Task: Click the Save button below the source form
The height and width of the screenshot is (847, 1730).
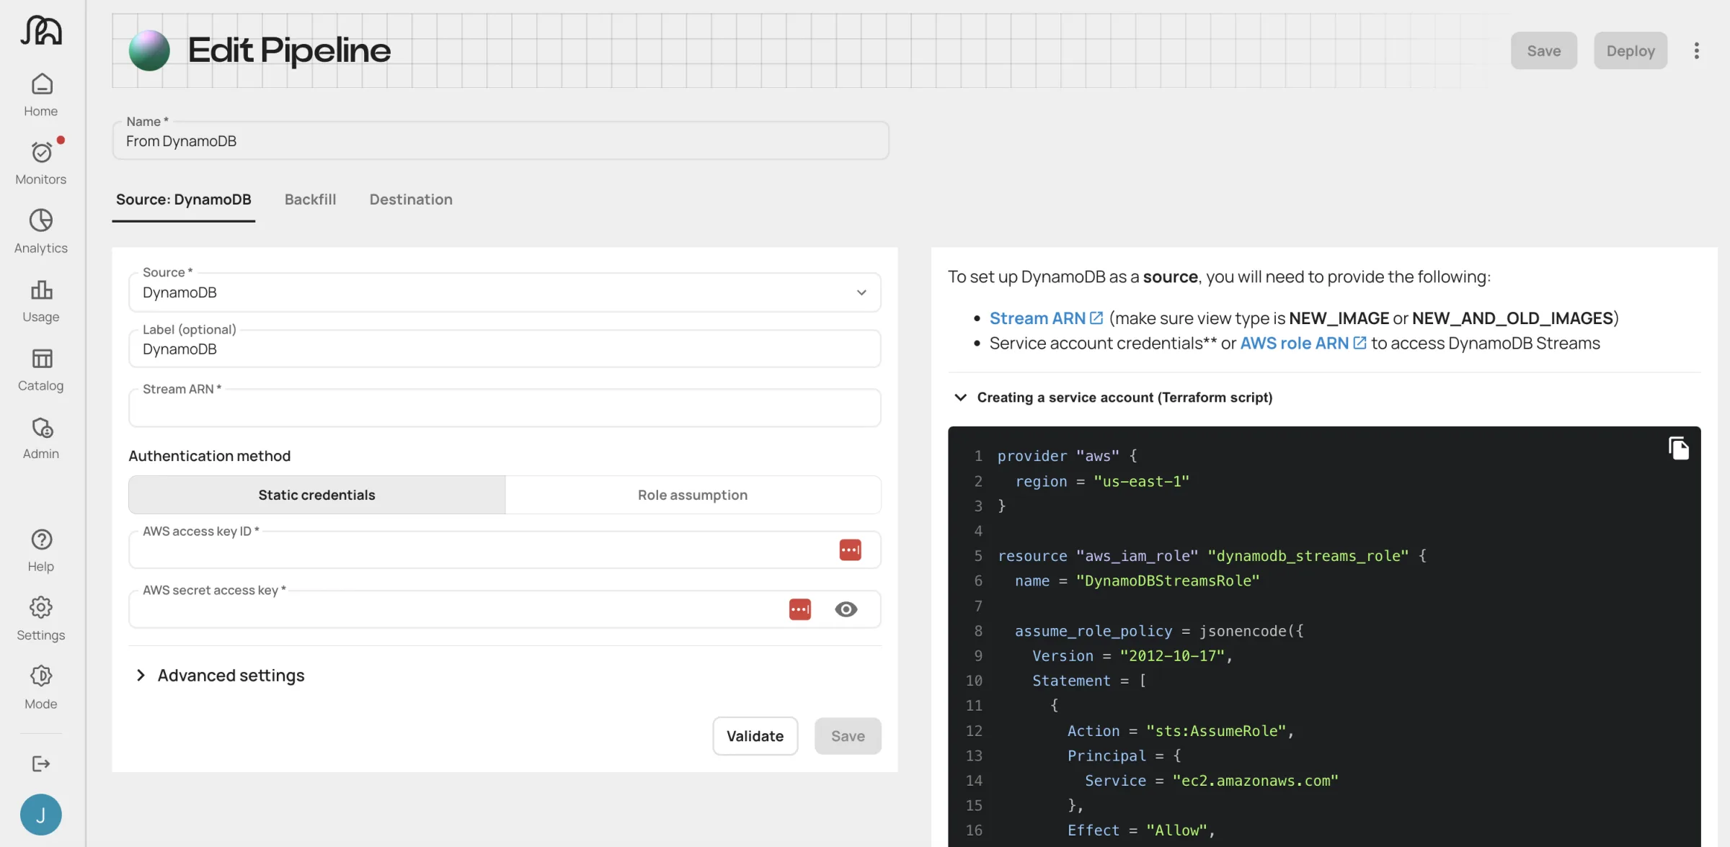Action: pos(848,736)
